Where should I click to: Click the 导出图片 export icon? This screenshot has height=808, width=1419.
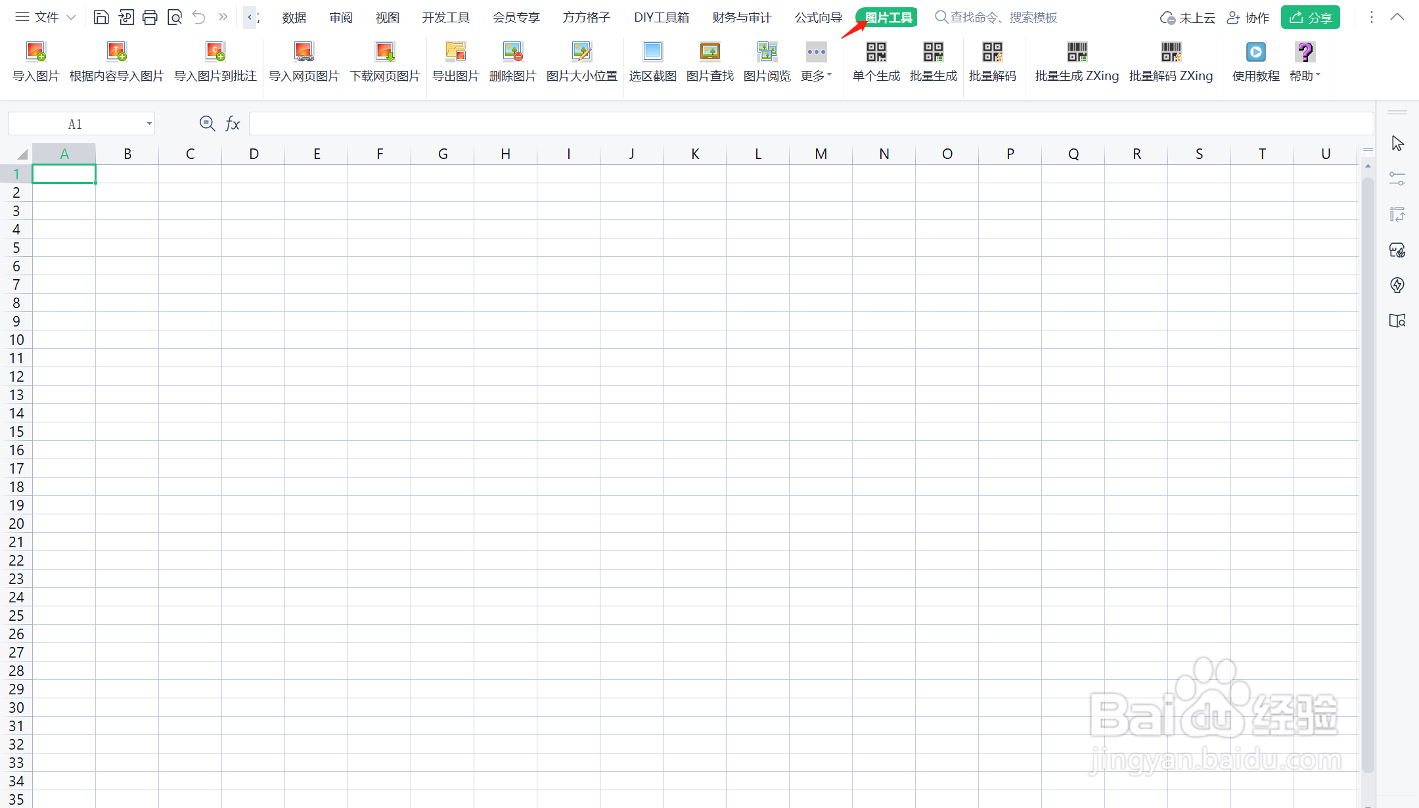(455, 62)
